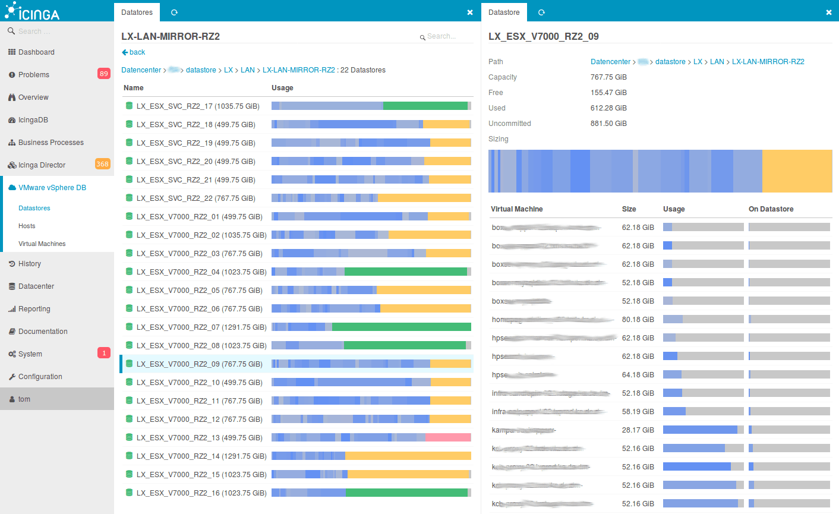Click the database icon for LX_ESX_SVC_RZ2_17
Screen dimensions: 839x514
pyautogui.click(x=129, y=106)
